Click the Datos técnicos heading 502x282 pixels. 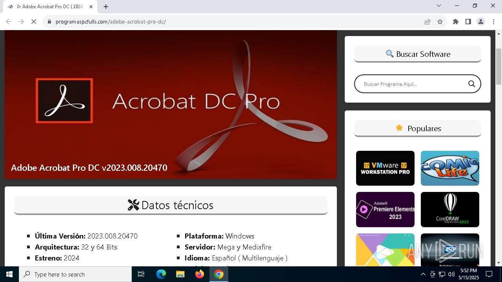(171, 205)
